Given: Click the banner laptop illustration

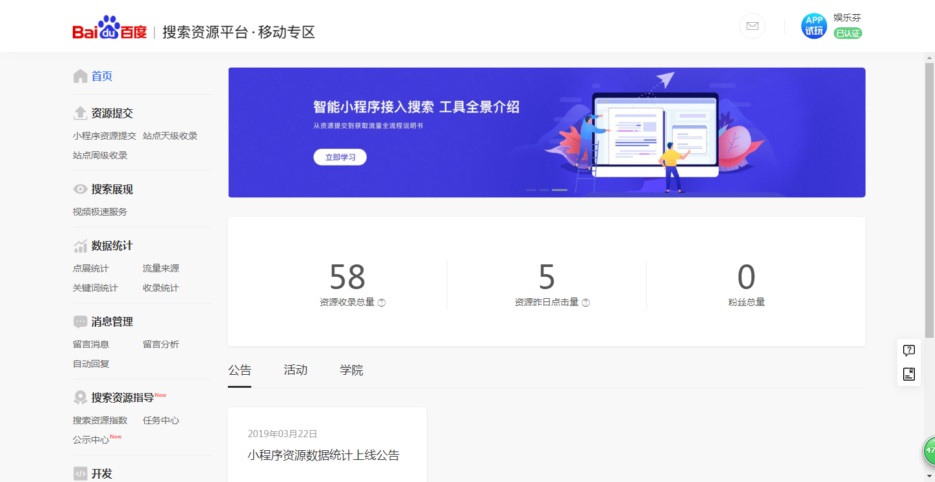Looking at the screenshot, I should 656,135.
